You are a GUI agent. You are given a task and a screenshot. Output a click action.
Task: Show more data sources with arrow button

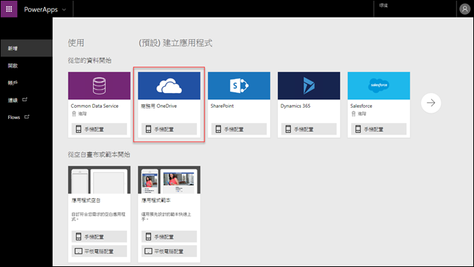431,103
